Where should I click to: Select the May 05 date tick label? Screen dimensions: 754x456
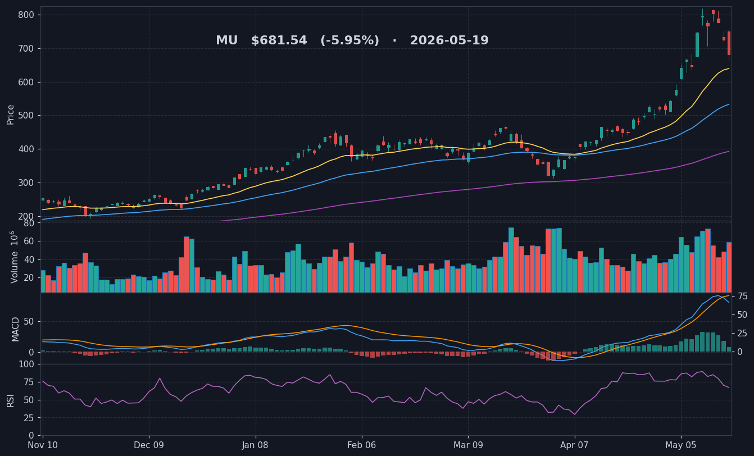(x=681, y=445)
